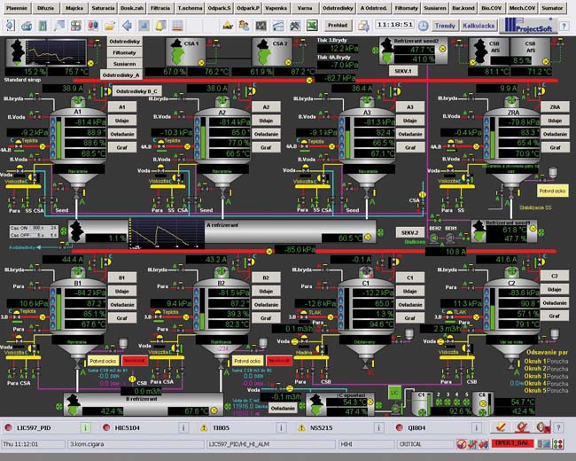The height and width of the screenshot is (461, 576).
Task: Click the single checkmark acknowledge alarm icon
Action: pyautogui.click(x=501, y=427)
